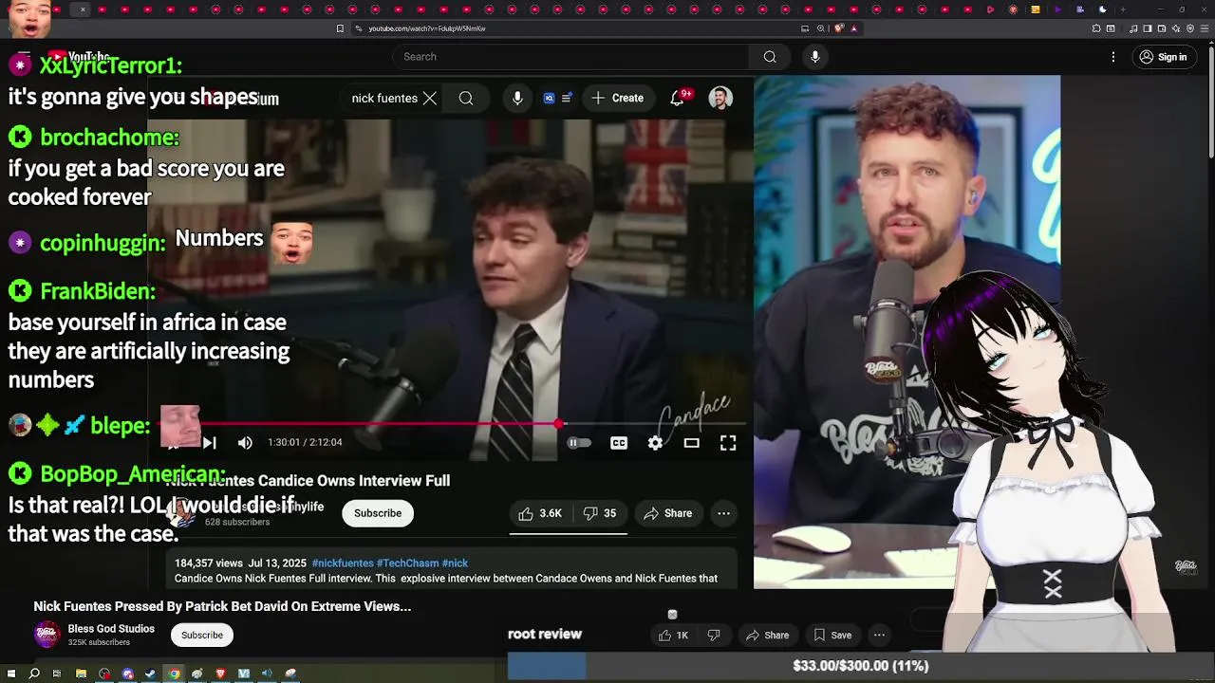This screenshot has height=683, width=1215.
Task: Open the notifications bell showing 9+
Action: 678,98
